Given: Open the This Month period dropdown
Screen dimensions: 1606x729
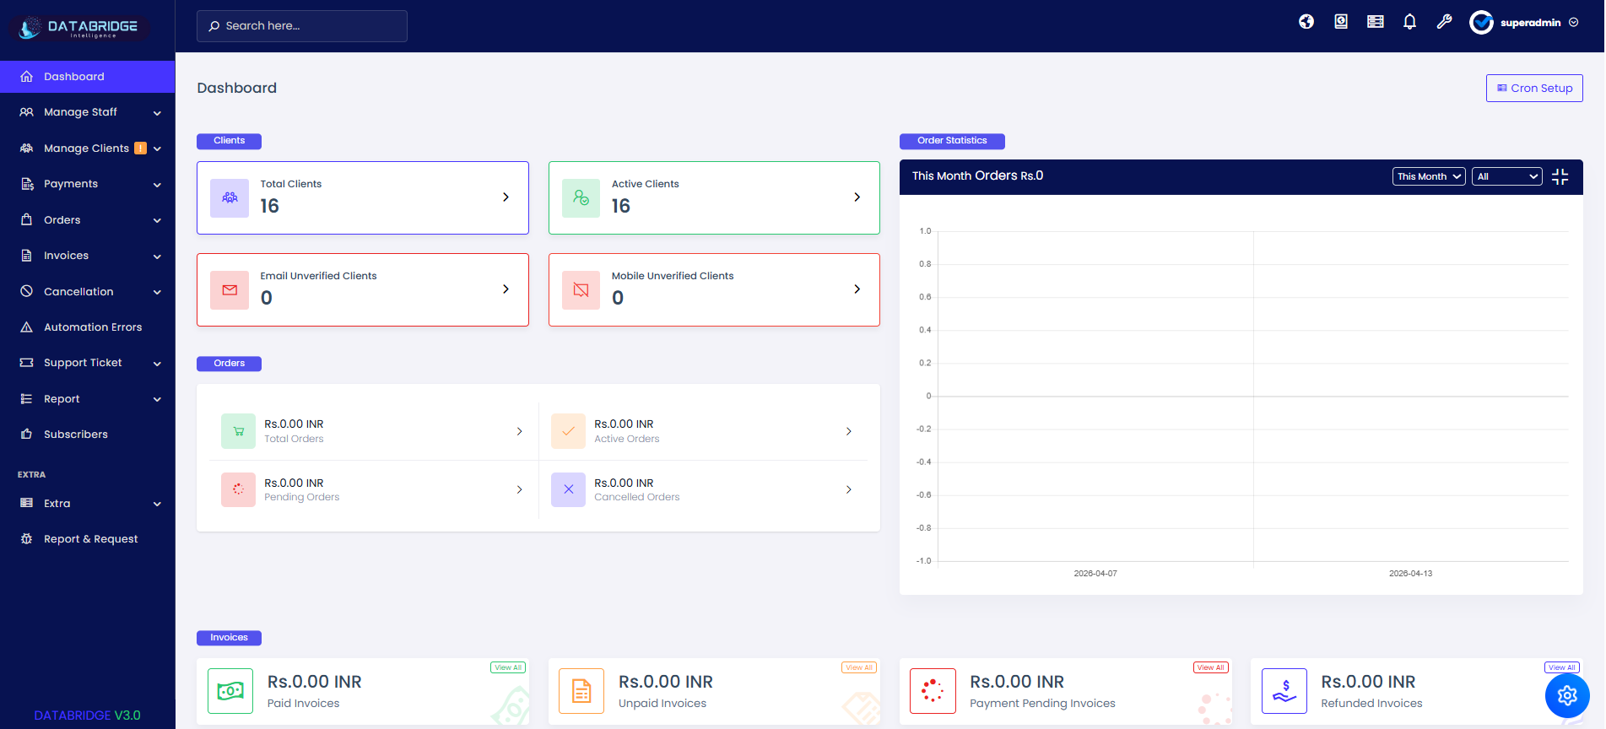Looking at the screenshot, I should click(x=1429, y=176).
